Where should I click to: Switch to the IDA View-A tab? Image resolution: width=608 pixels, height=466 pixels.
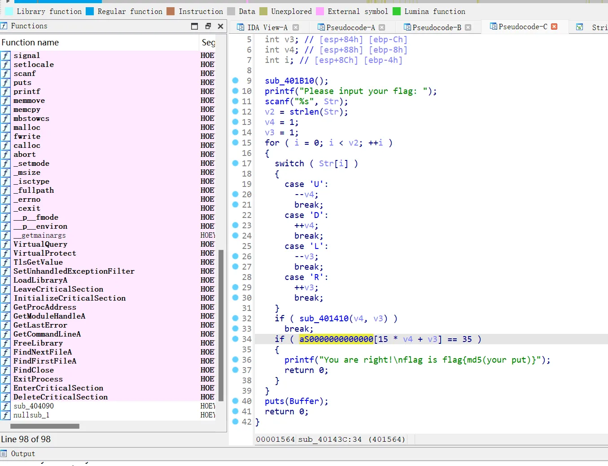click(x=267, y=27)
